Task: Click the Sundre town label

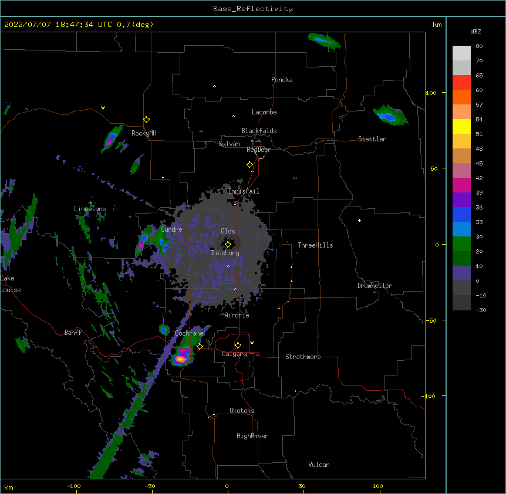Action: [171, 229]
